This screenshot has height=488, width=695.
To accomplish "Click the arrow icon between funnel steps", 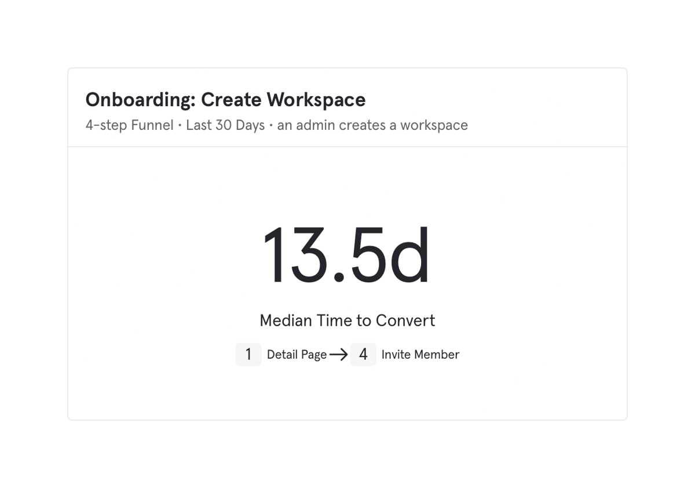I will [339, 354].
